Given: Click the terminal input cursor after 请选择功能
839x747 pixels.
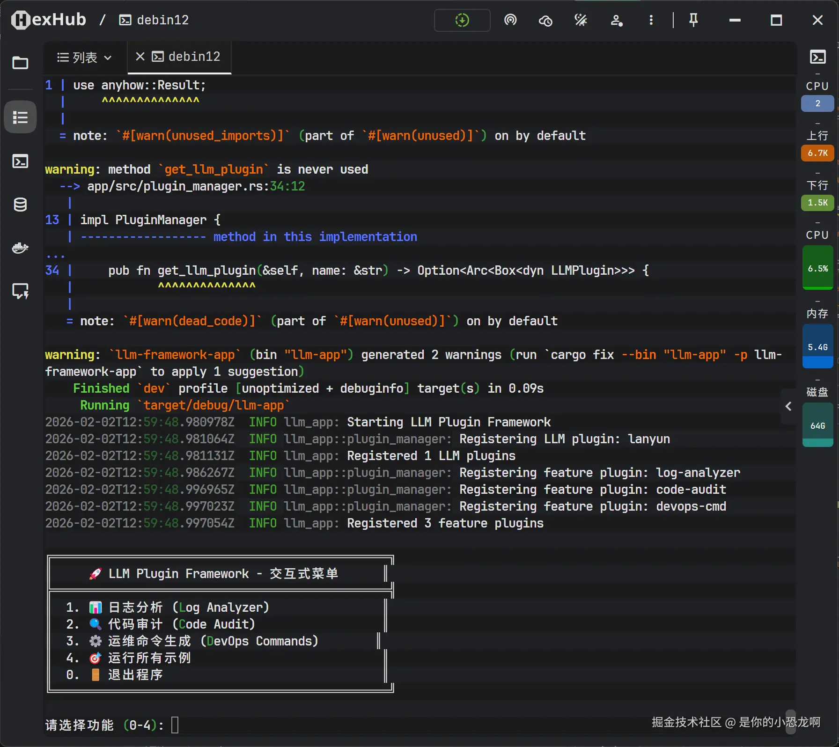Looking at the screenshot, I should 175,725.
